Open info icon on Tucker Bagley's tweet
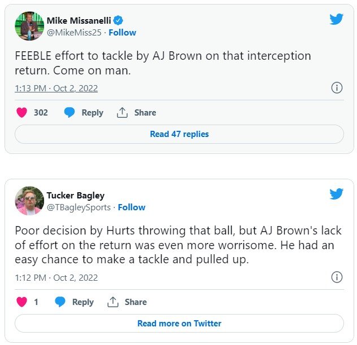 (337, 277)
